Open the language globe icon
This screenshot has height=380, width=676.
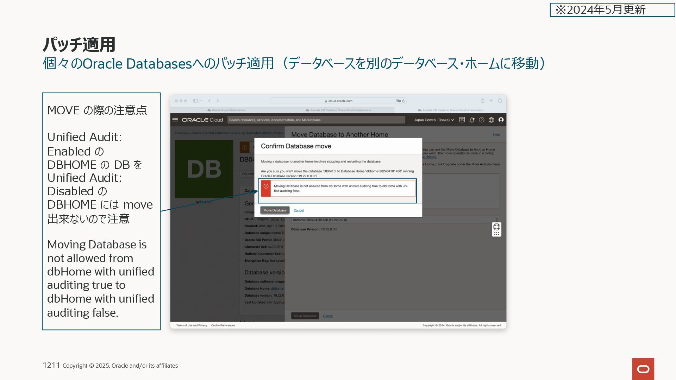point(491,120)
